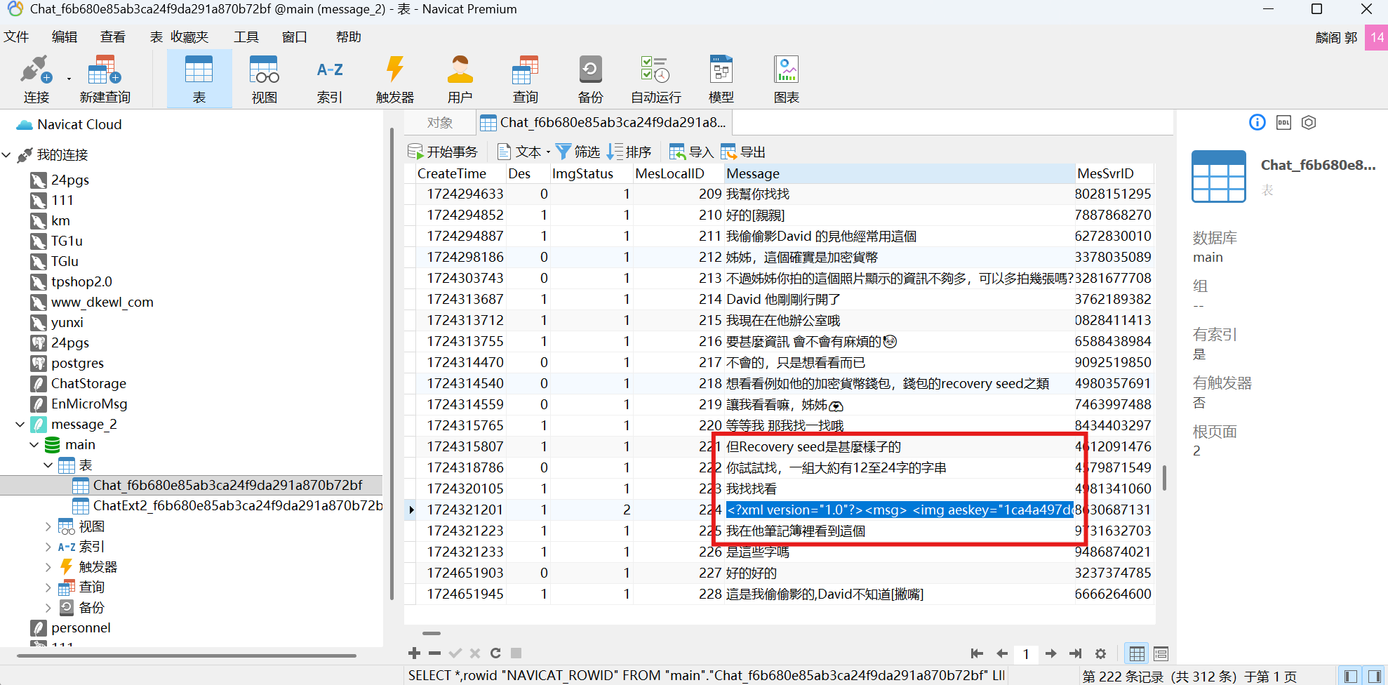Image resolution: width=1388 pixels, height=685 pixels.
Task: Go to the next page of records
Action: 1051,653
